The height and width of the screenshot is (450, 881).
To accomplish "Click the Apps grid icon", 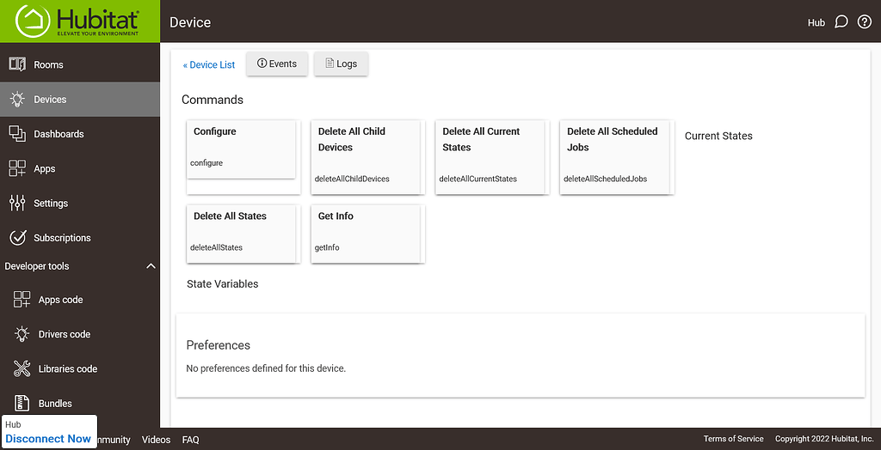I will (x=17, y=168).
